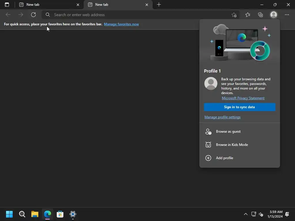
Task: Click the search magnifier icon in address bar
Action: click(48, 15)
